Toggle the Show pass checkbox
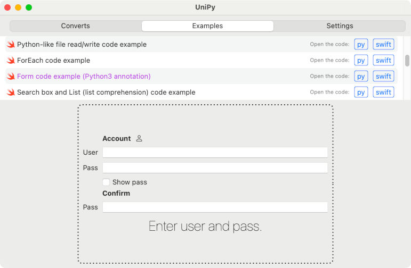This screenshot has width=411, height=268. point(107,182)
